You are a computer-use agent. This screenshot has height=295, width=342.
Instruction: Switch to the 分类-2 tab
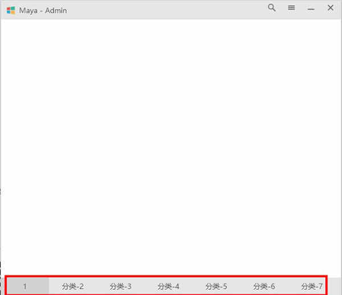(72, 286)
